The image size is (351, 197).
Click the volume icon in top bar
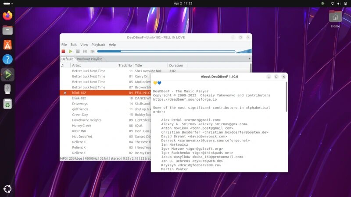[x=339, y=4]
